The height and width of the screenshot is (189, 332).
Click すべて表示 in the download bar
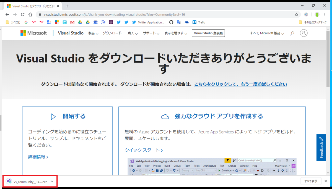coord(311,181)
